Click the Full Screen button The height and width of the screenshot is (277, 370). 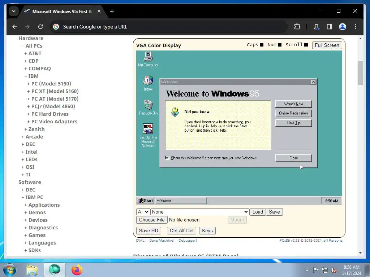(x=327, y=45)
